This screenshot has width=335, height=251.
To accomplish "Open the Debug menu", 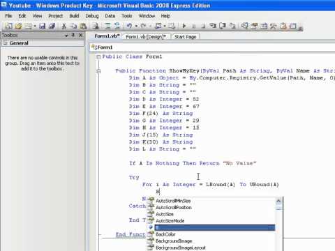I will 92,16.
